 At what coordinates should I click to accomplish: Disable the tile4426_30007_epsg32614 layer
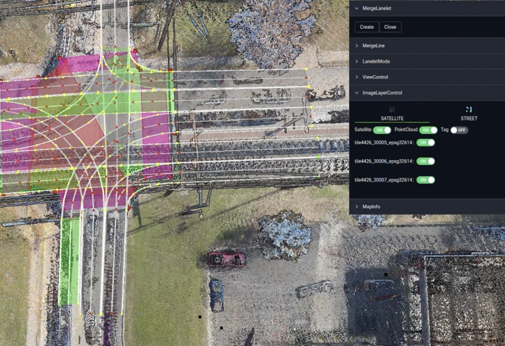(x=426, y=179)
